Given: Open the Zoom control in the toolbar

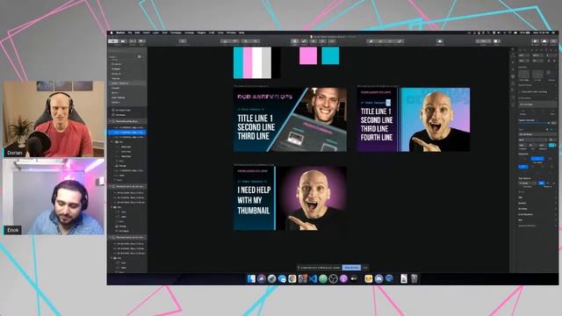Looking at the screenshot, I should [483, 41].
